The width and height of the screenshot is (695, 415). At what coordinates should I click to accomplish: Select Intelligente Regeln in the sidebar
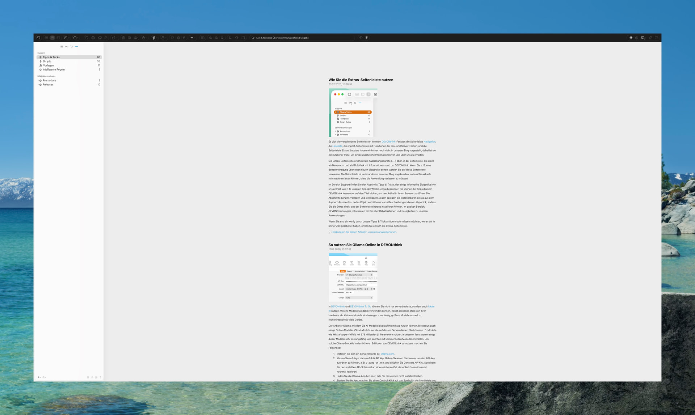tap(54, 69)
